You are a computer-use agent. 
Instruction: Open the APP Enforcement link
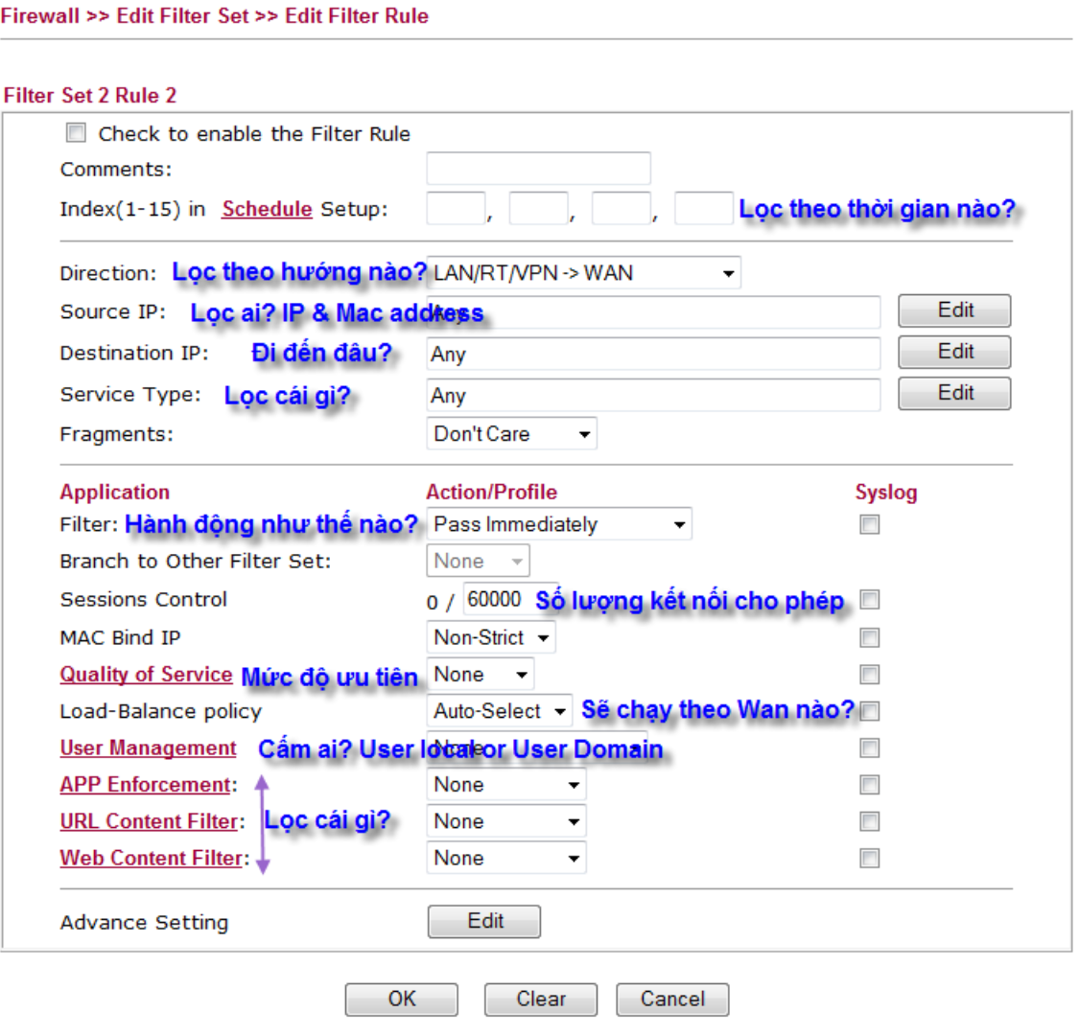(145, 785)
